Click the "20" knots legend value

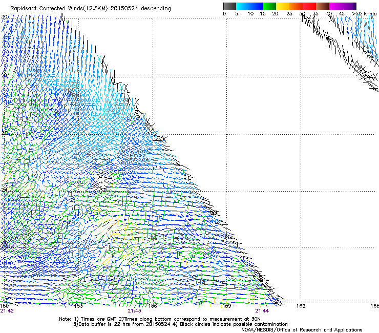(275, 14)
